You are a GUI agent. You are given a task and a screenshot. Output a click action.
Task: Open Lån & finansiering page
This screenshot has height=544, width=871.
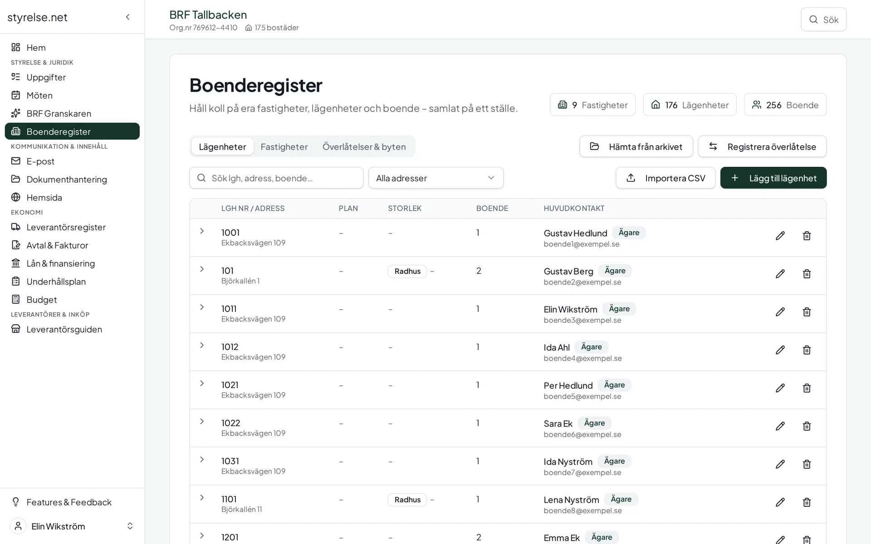[72, 263]
